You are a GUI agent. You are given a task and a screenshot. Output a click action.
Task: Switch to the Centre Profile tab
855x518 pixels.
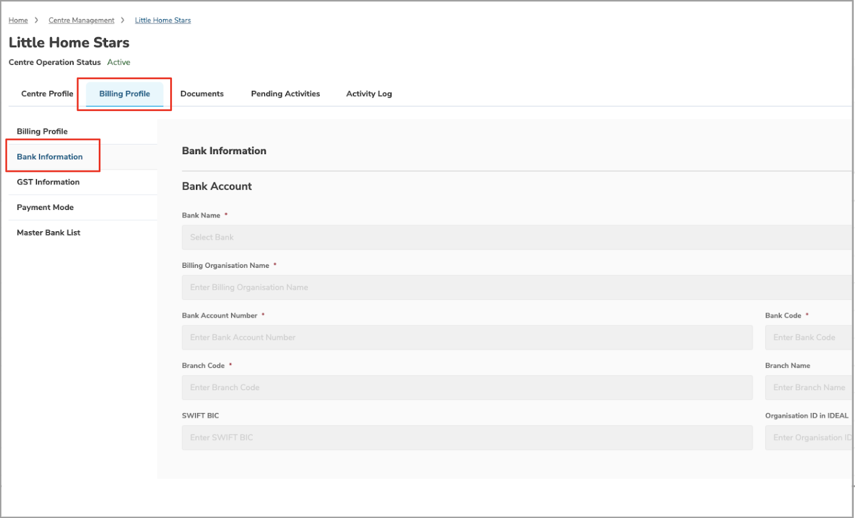47,94
